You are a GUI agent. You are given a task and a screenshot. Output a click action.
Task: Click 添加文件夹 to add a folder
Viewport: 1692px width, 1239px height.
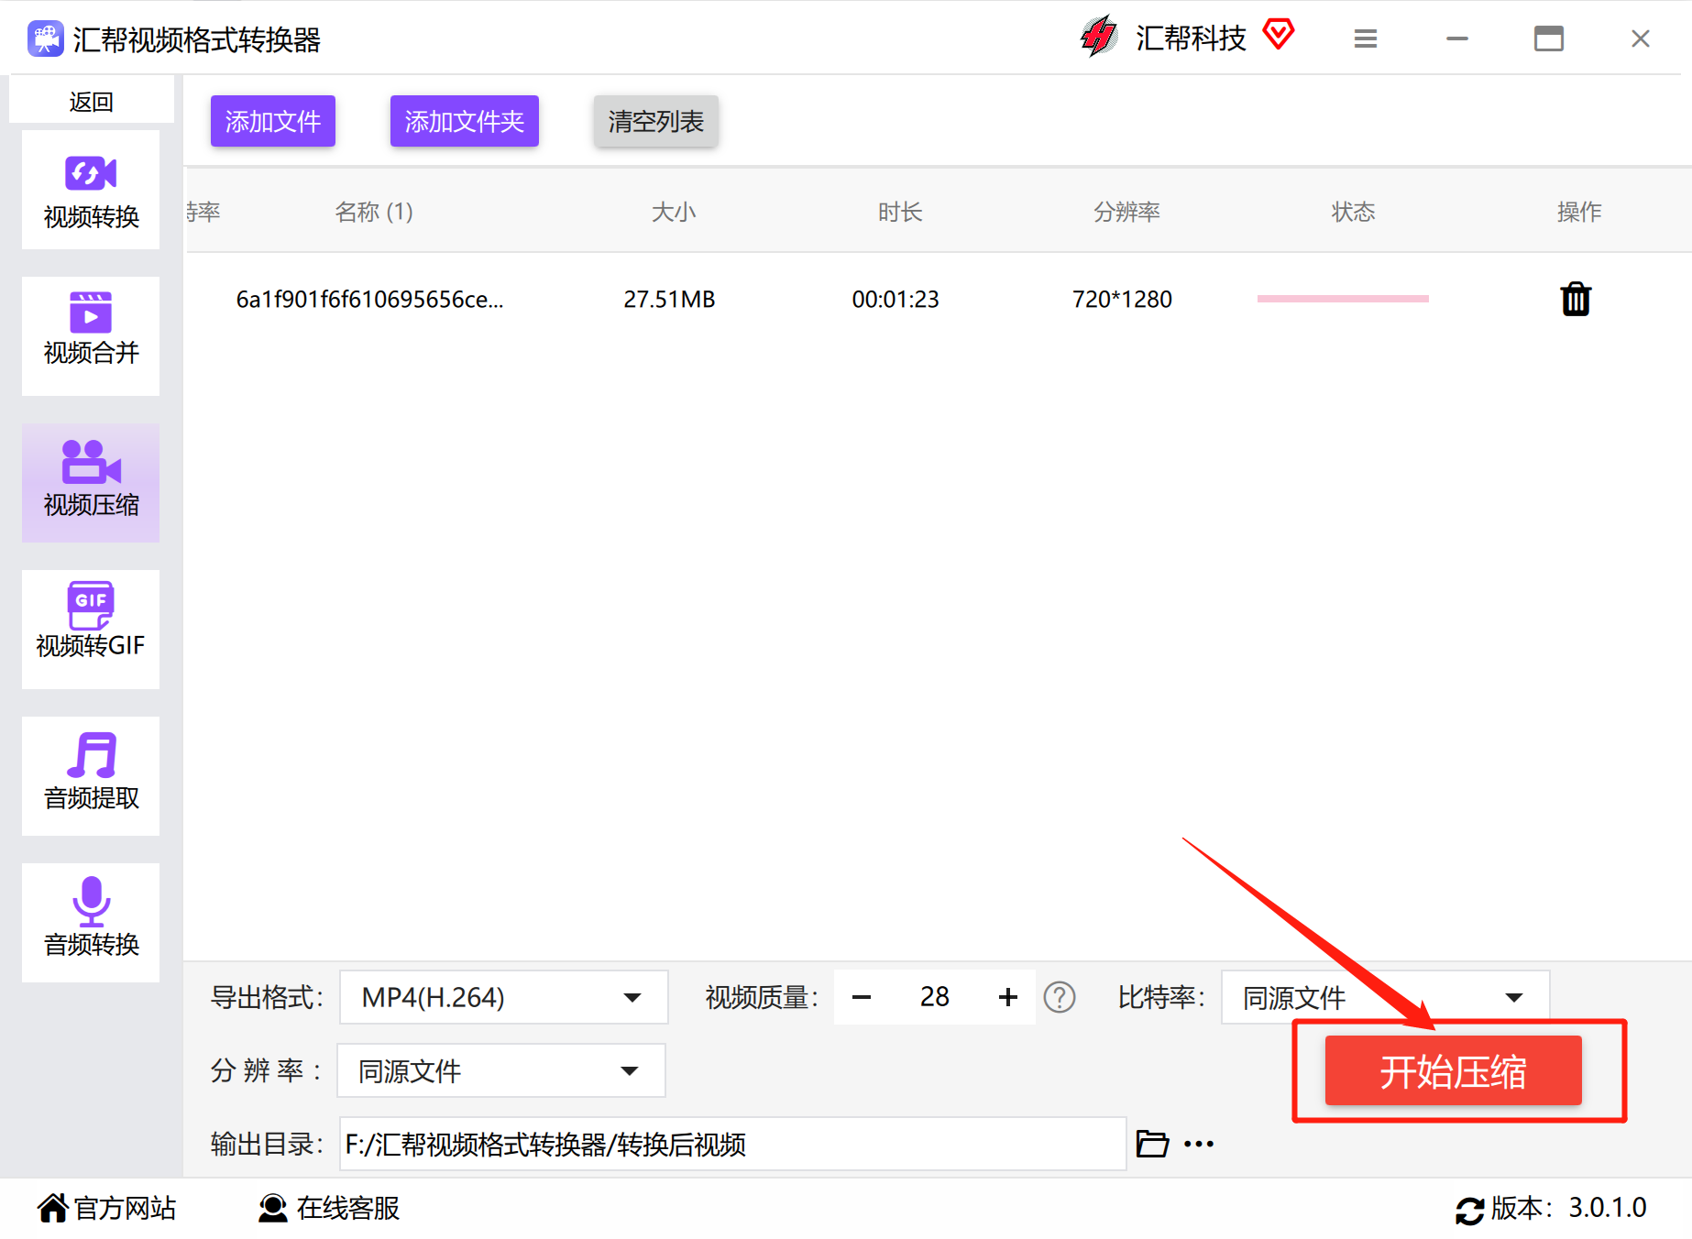pyautogui.click(x=465, y=121)
